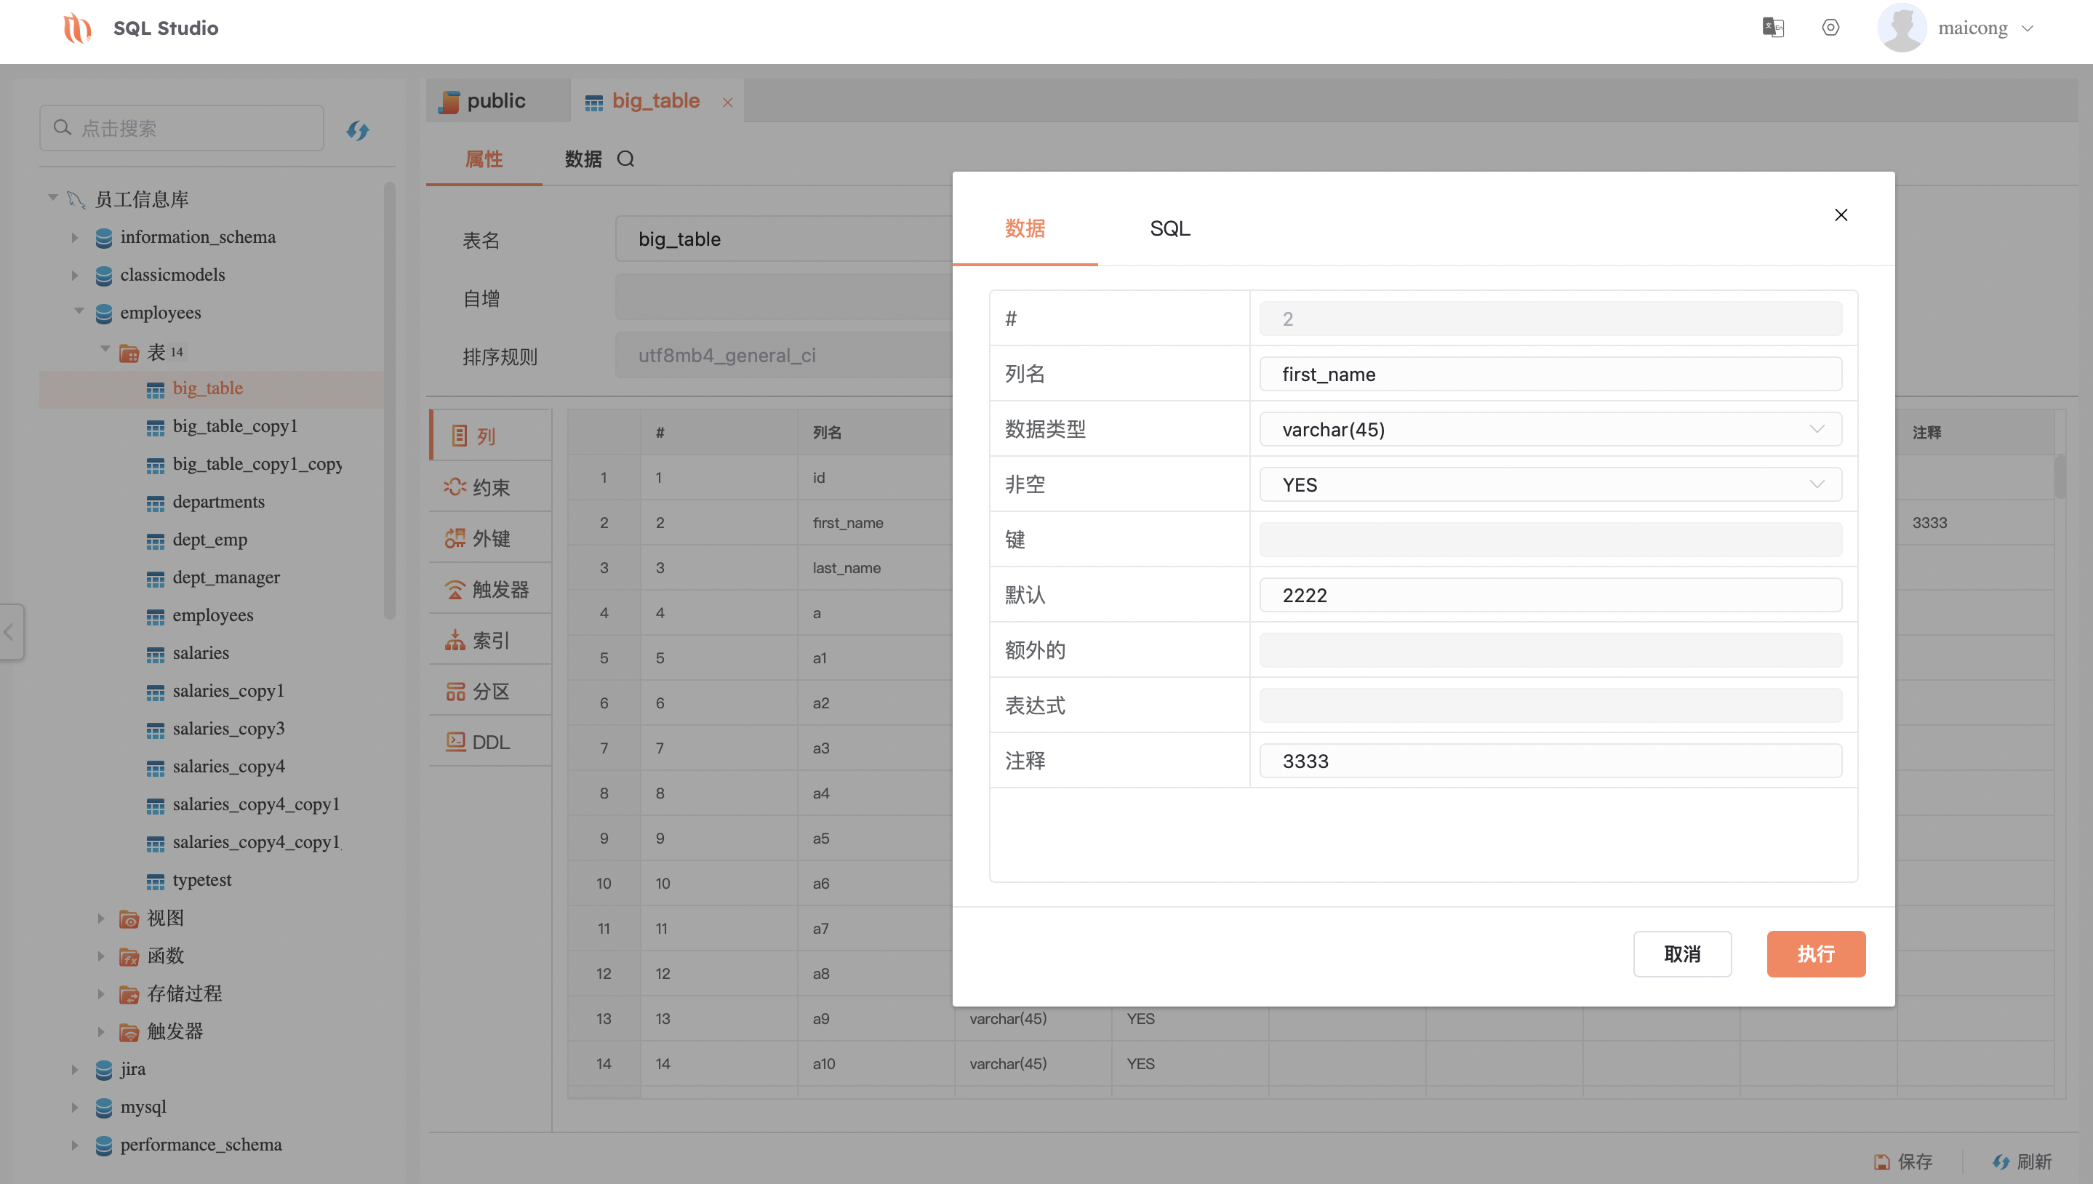The height and width of the screenshot is (1184, 2093).
Task: Select the 列 columns section
Action: (x=490, y=436)
